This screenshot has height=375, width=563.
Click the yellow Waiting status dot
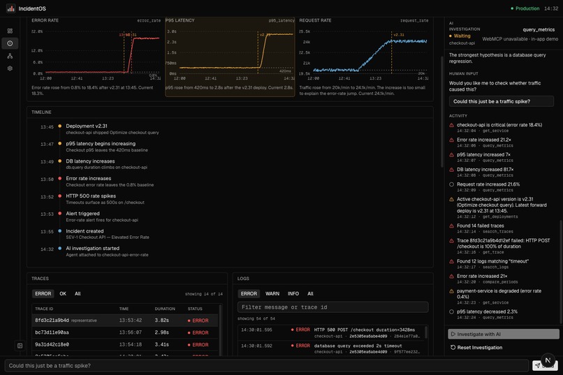[451, 36]
